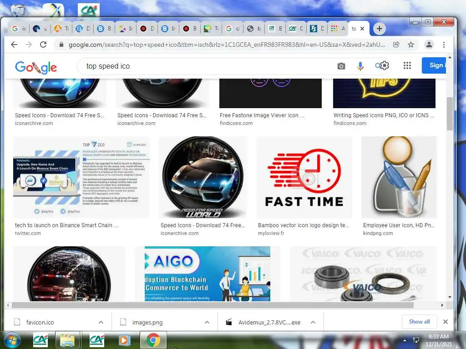The height and width of the screenshot is (349, 466).
Task: Go back to the previous page
Action: [x=14, y=45]
